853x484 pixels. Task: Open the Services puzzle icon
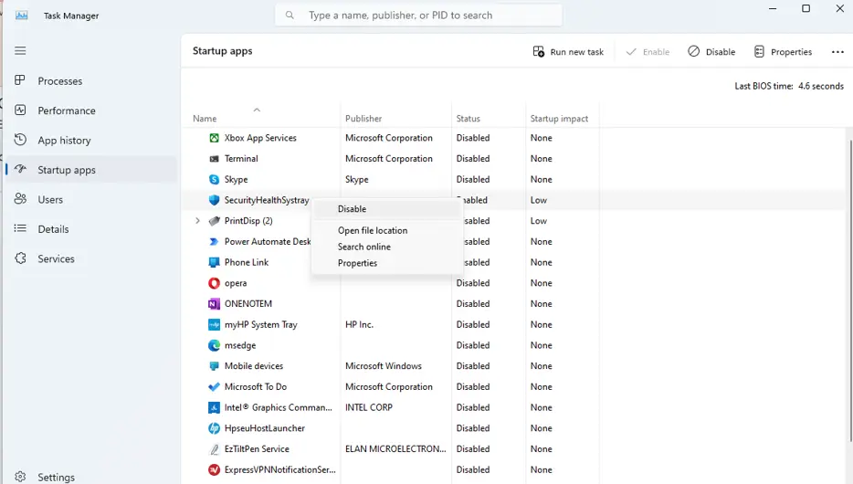coord(20,258)
